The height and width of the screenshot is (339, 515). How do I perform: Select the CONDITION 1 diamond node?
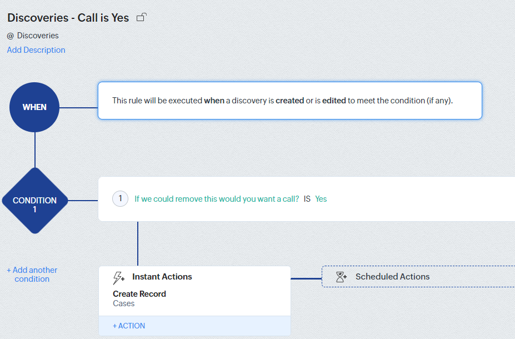(x=34, y=201)
